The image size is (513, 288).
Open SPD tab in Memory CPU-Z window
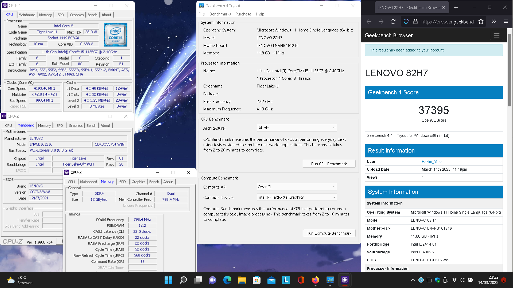(x=122, y=182)
